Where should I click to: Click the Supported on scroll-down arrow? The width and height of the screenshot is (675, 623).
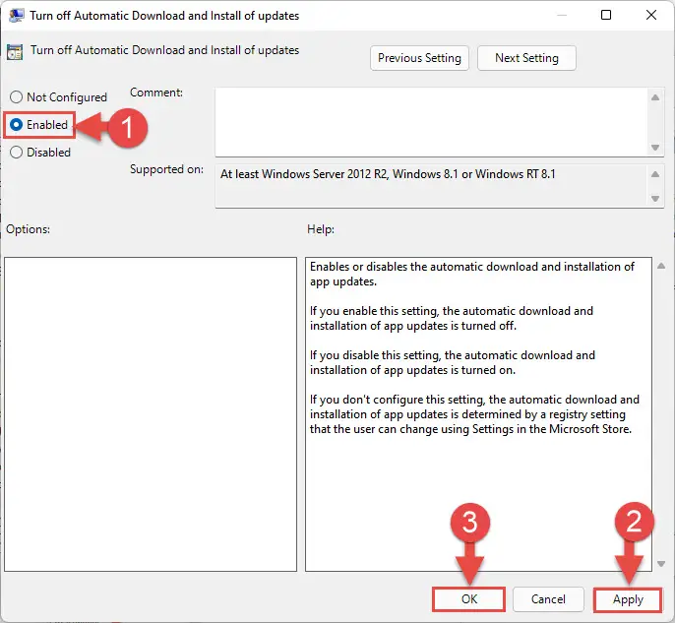[x=655, y=199]
